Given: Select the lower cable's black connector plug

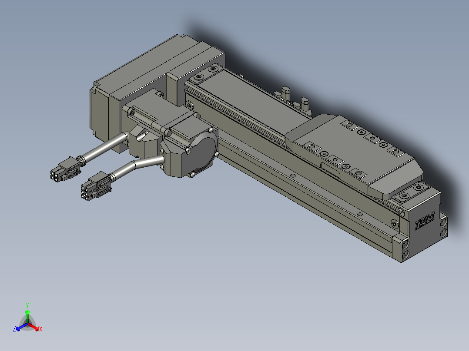Looking at the screenshot, I should tap(96, 186).
